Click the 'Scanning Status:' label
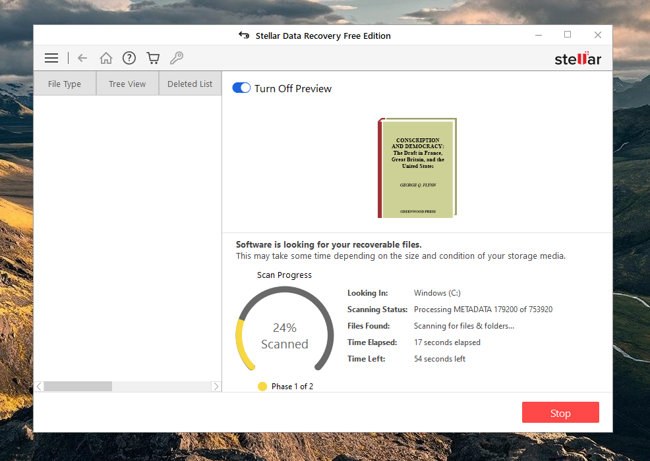This screenshot has width=650, height=461. (x=377, y=310)
